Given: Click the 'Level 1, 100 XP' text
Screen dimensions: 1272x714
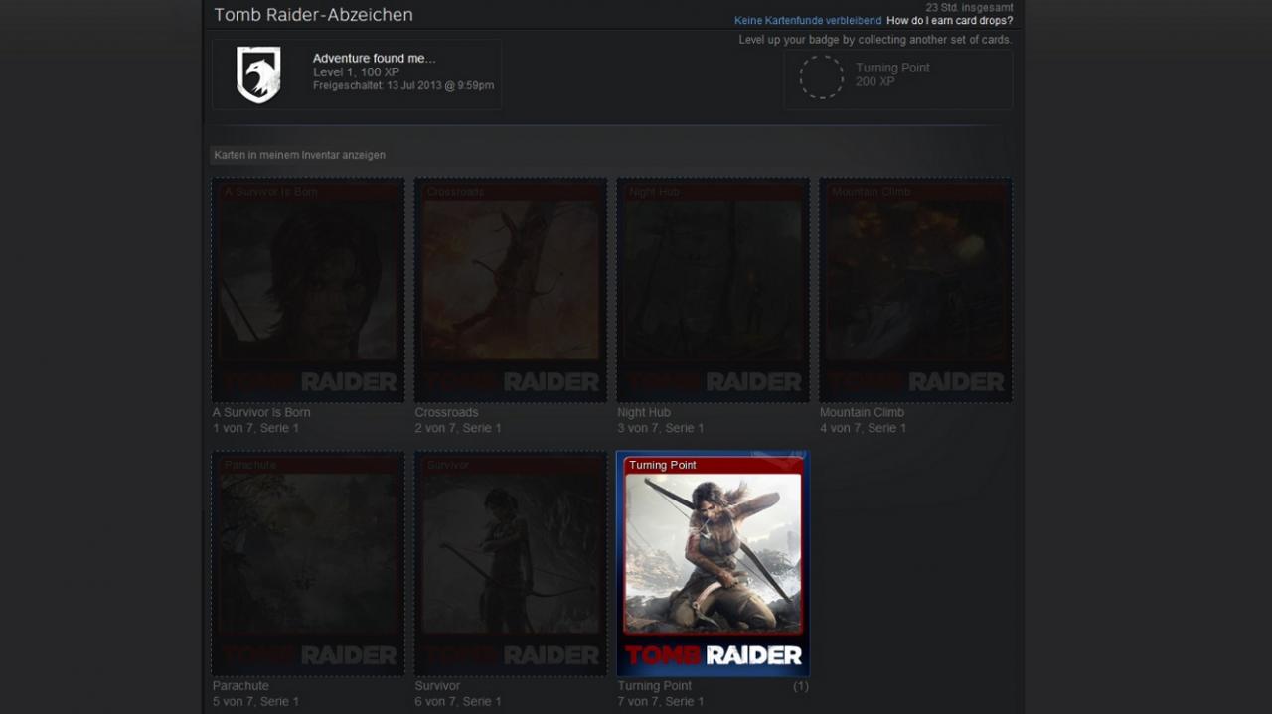Looking at the screenshot, I should click(x=356, y=72).
